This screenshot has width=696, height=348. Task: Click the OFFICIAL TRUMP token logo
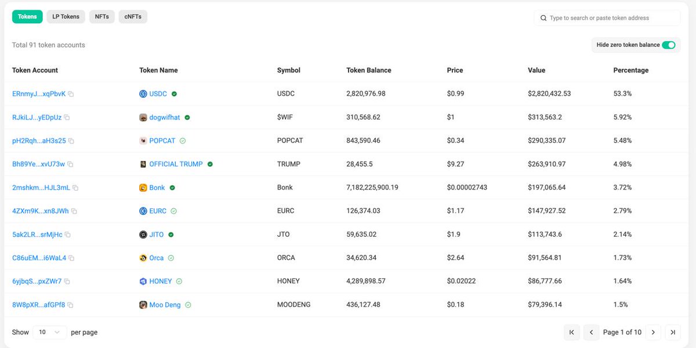pos(143,164)
